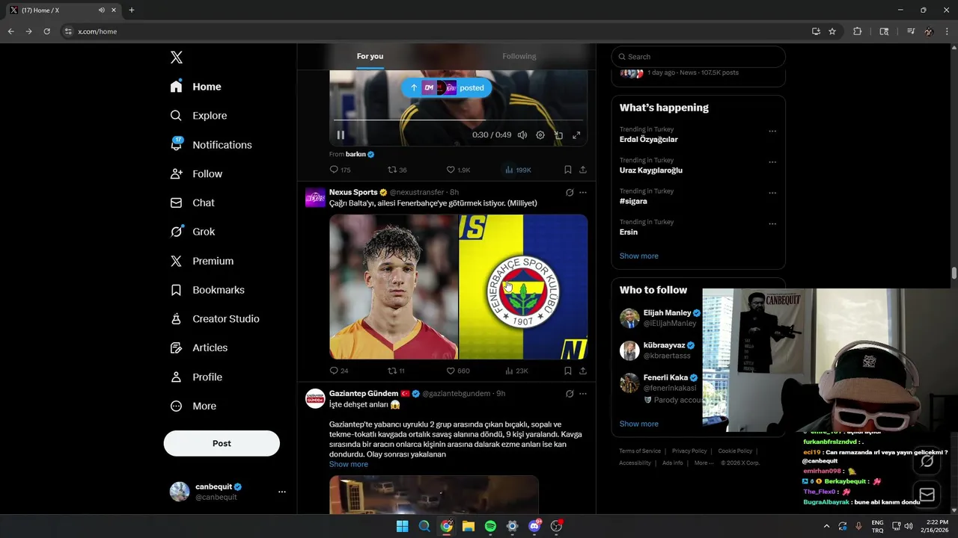Screen dimensions: 958x538
Task: Open Premium icon in sidebar
Action: (176, 261)
